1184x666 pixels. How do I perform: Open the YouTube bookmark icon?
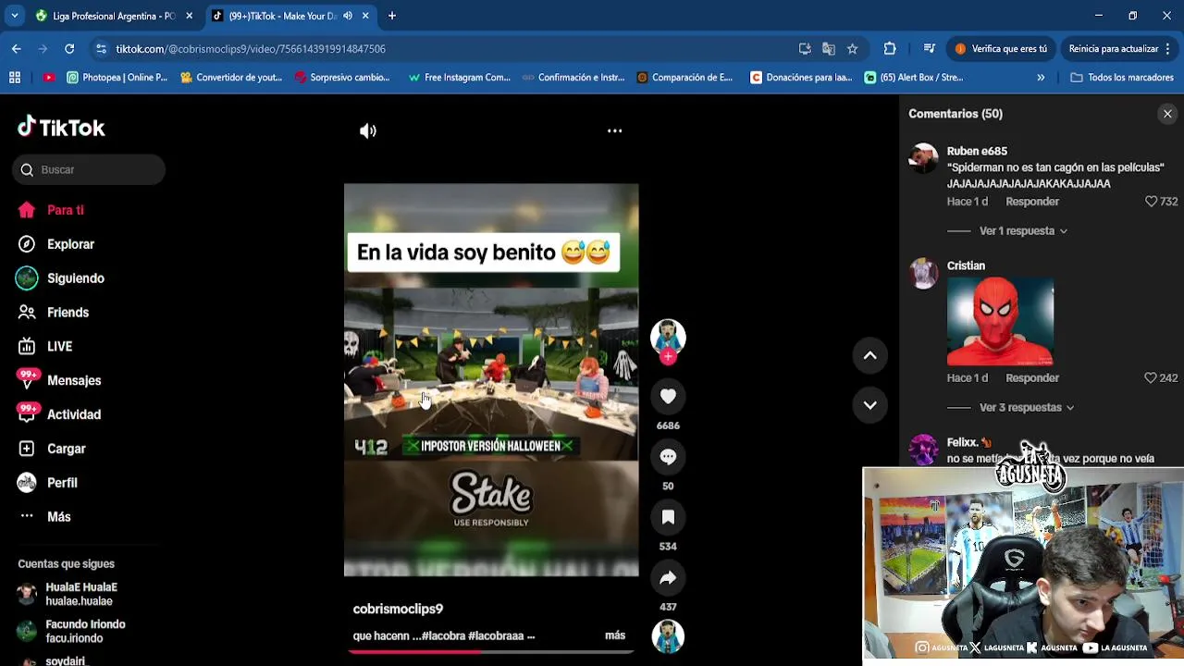48,78
